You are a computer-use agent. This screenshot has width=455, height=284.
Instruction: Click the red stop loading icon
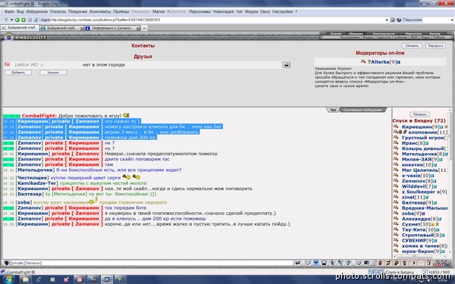tap(30, 20)
